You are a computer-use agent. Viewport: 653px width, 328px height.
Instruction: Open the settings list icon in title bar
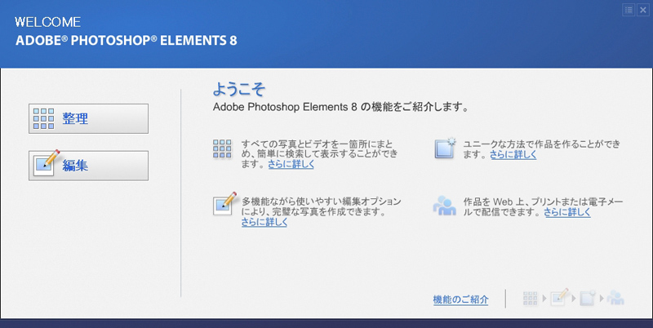point(629,10)
